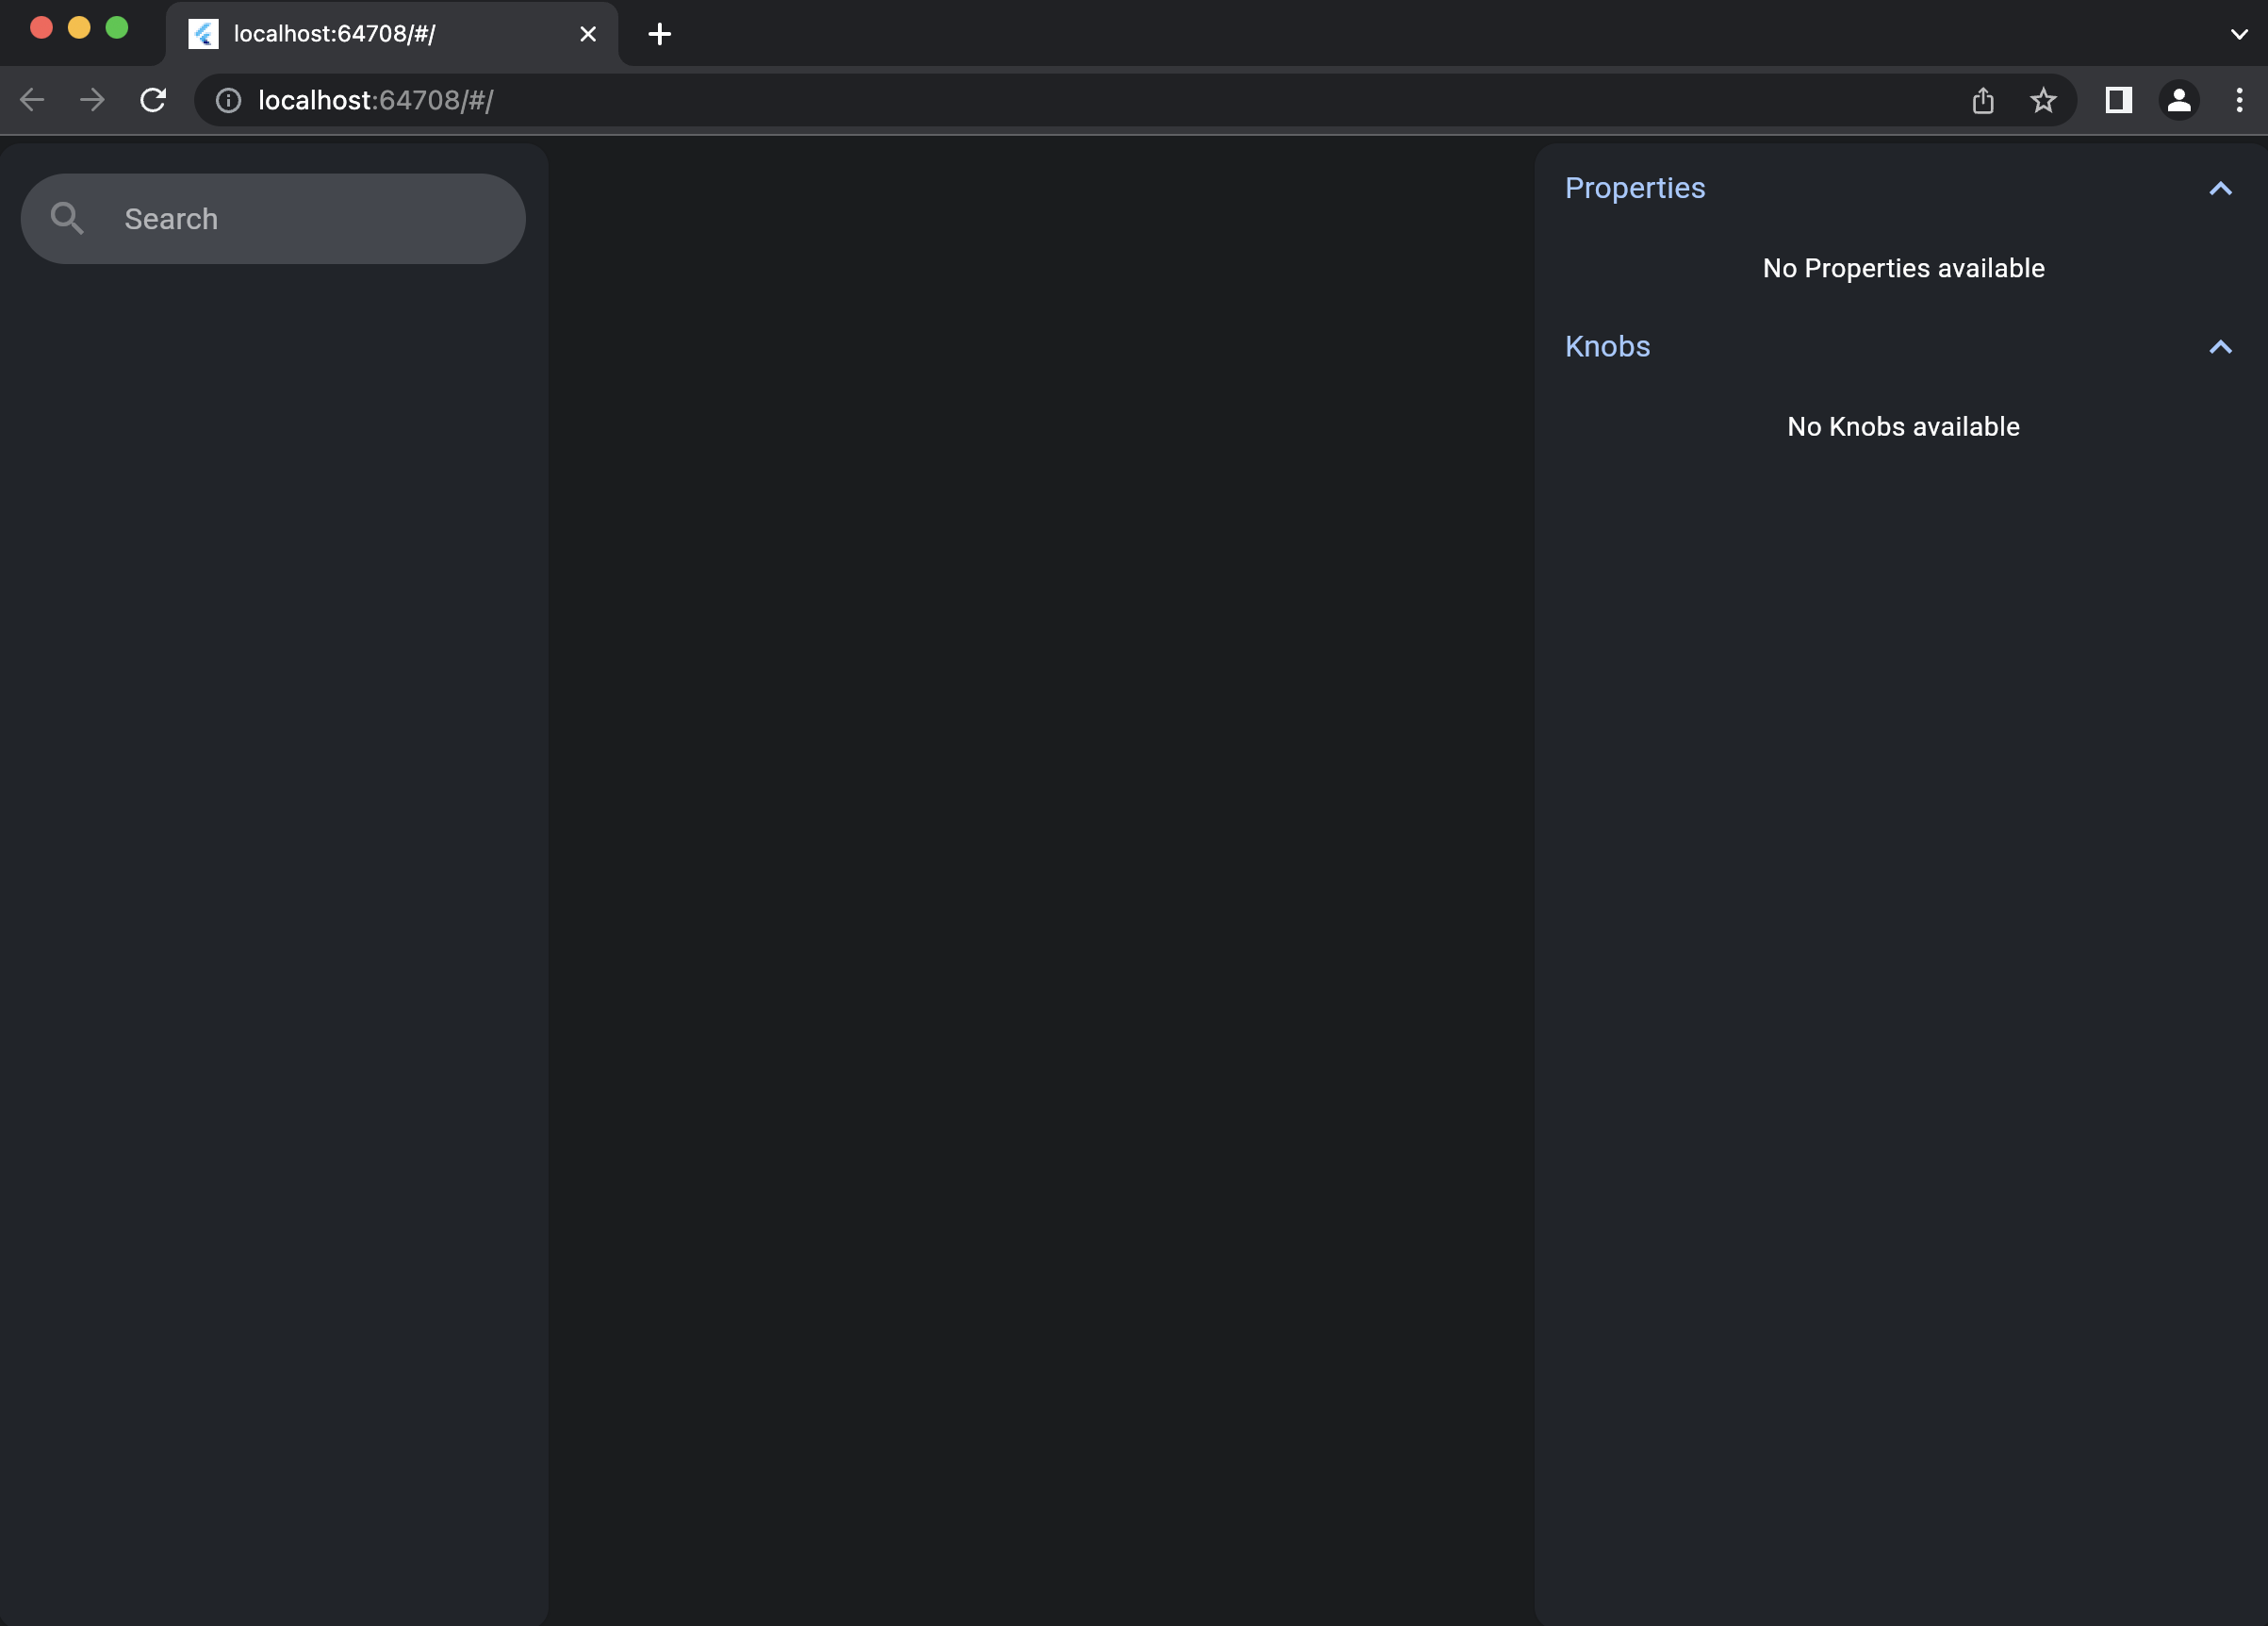
Task: Open the site information icon
Action: click(x=228, y=100)
